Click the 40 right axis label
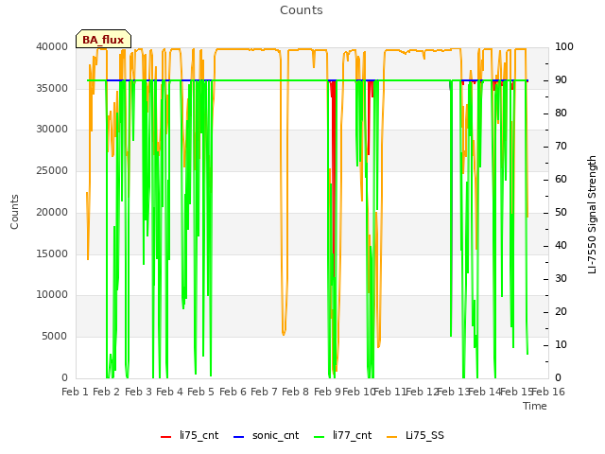 click(561, 246)
